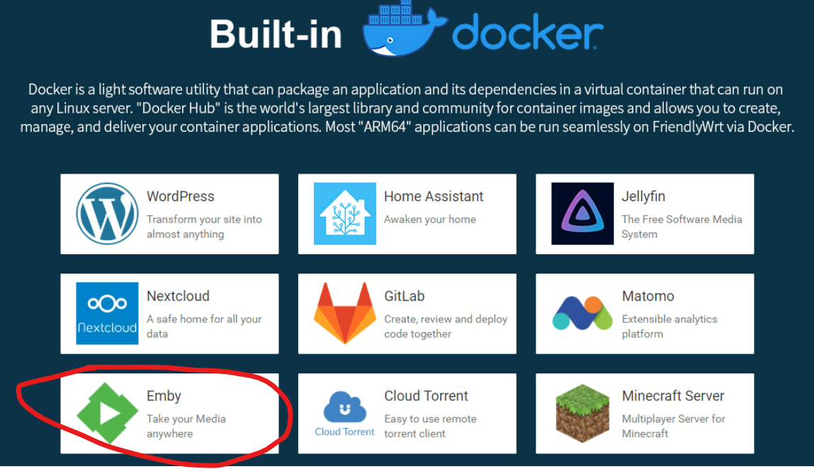The height and width of the screenshot is (469, 814).
Task: Open the Home Assistant title link
Action: pyautogui.click(x=434, y=196)
